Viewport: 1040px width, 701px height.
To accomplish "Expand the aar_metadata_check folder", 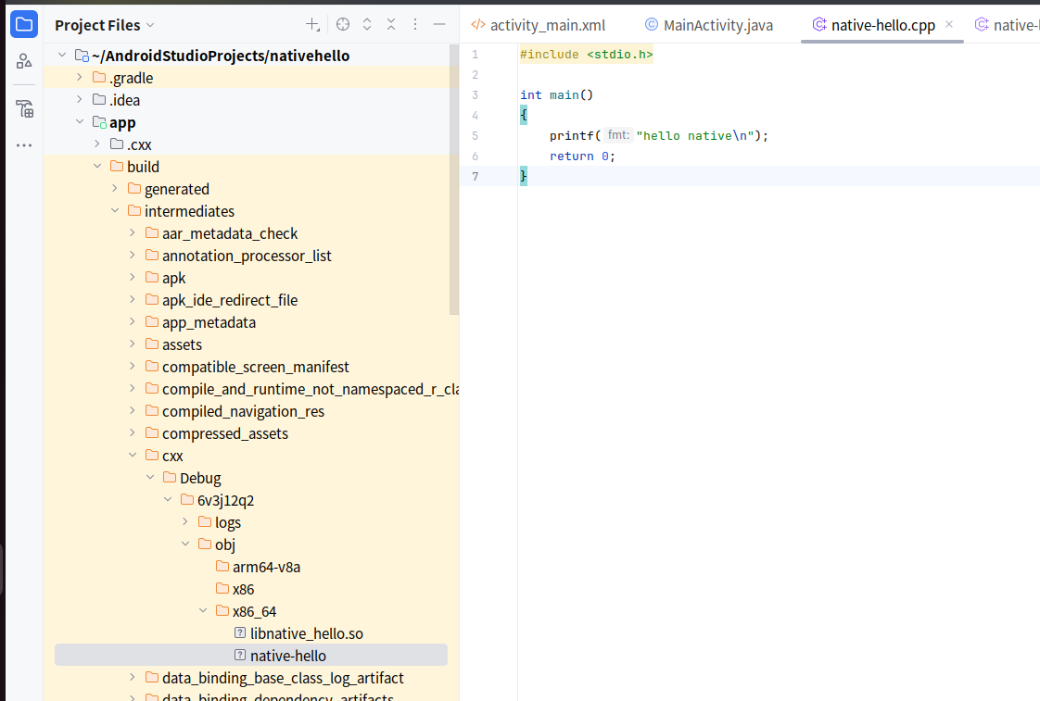I will pyautogui.click(x=133, y=232).
